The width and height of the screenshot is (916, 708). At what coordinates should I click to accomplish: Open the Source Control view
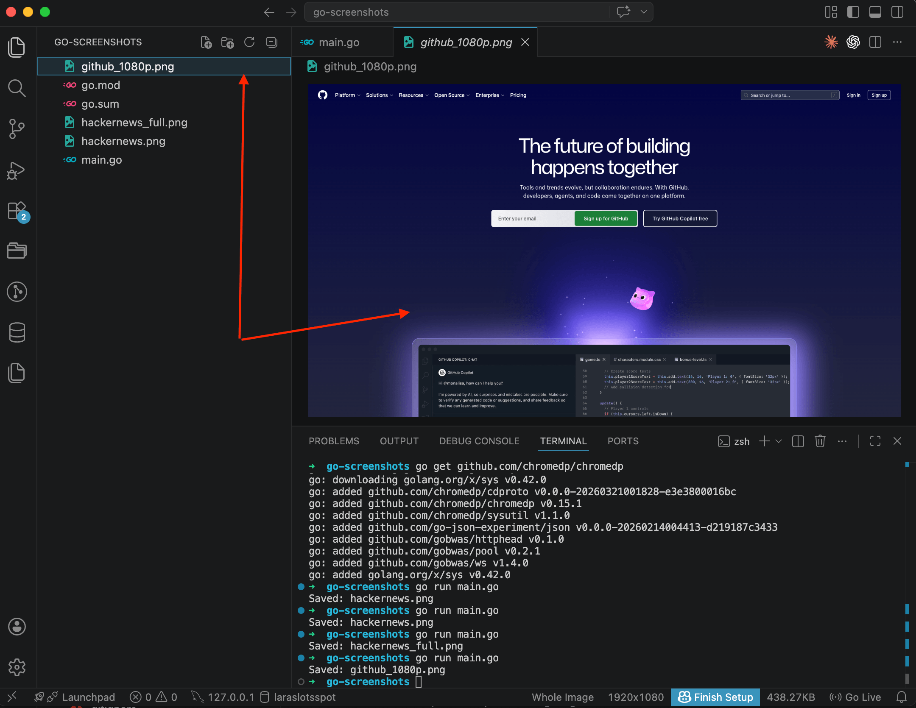17,129
